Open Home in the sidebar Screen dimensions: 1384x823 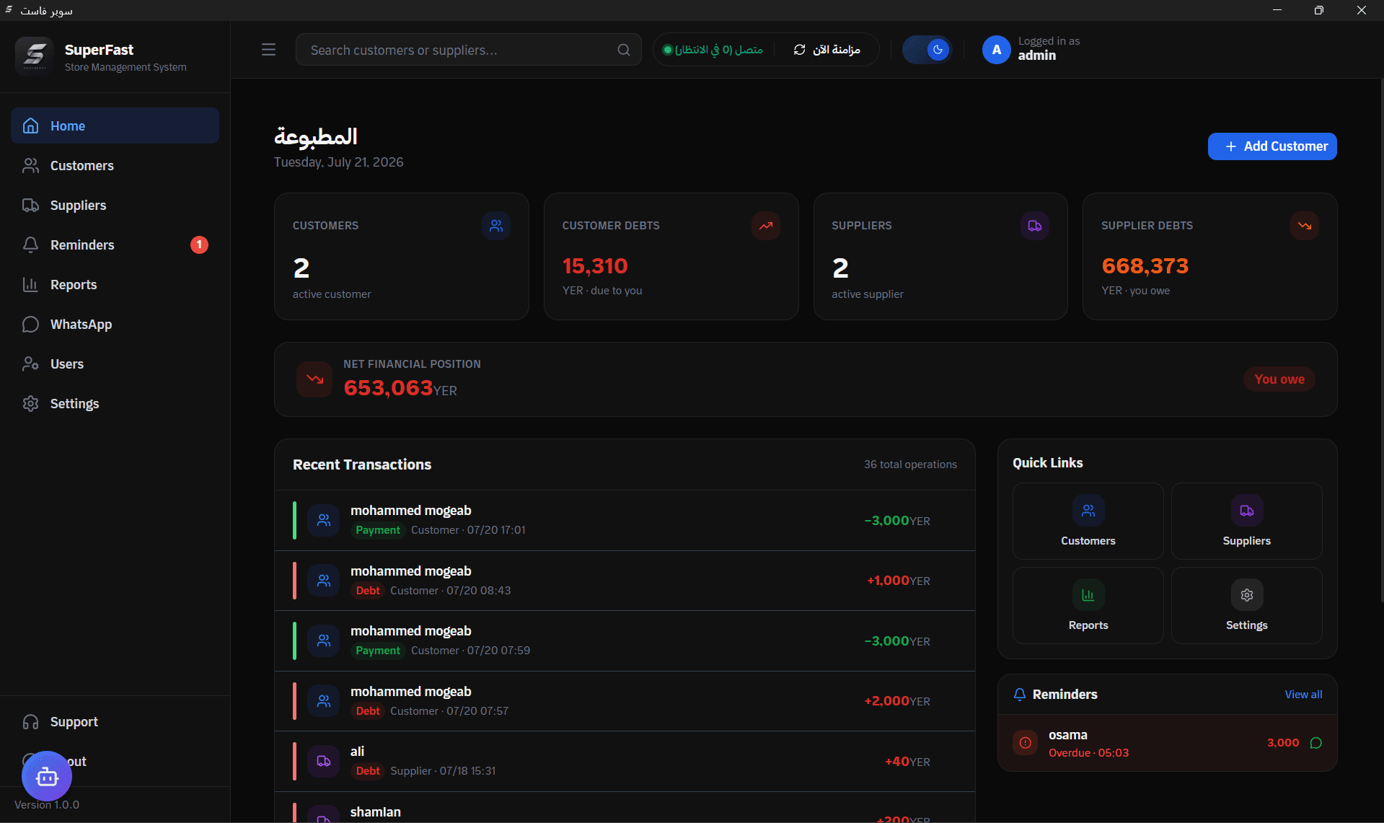pyautogui.click(x=115, y=126)
